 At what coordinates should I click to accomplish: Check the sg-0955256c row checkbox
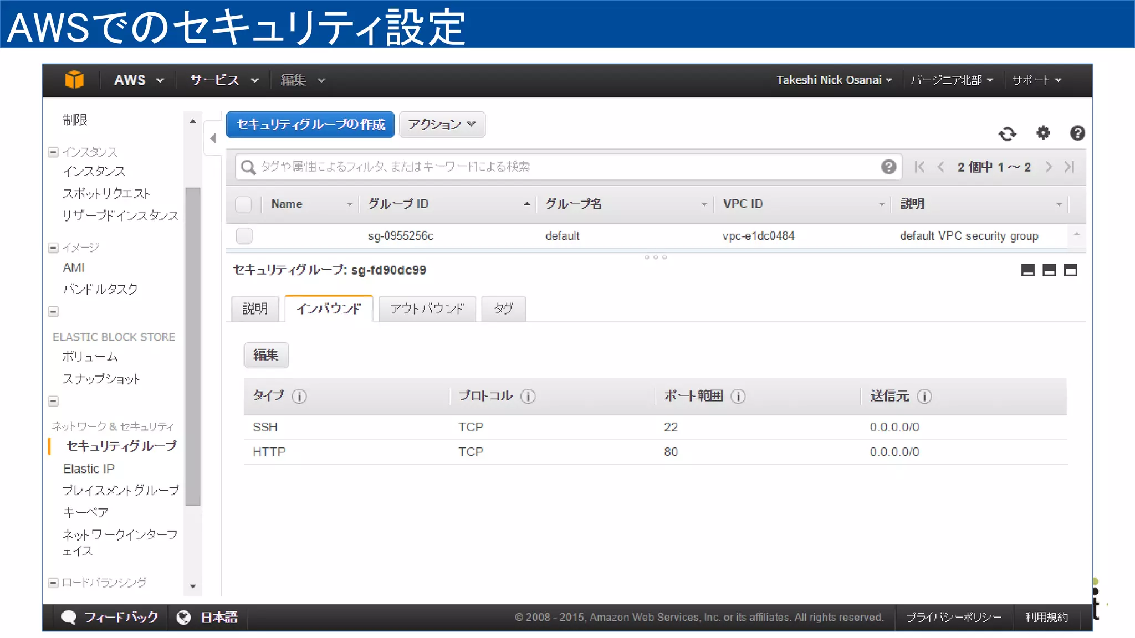[244, 236]
